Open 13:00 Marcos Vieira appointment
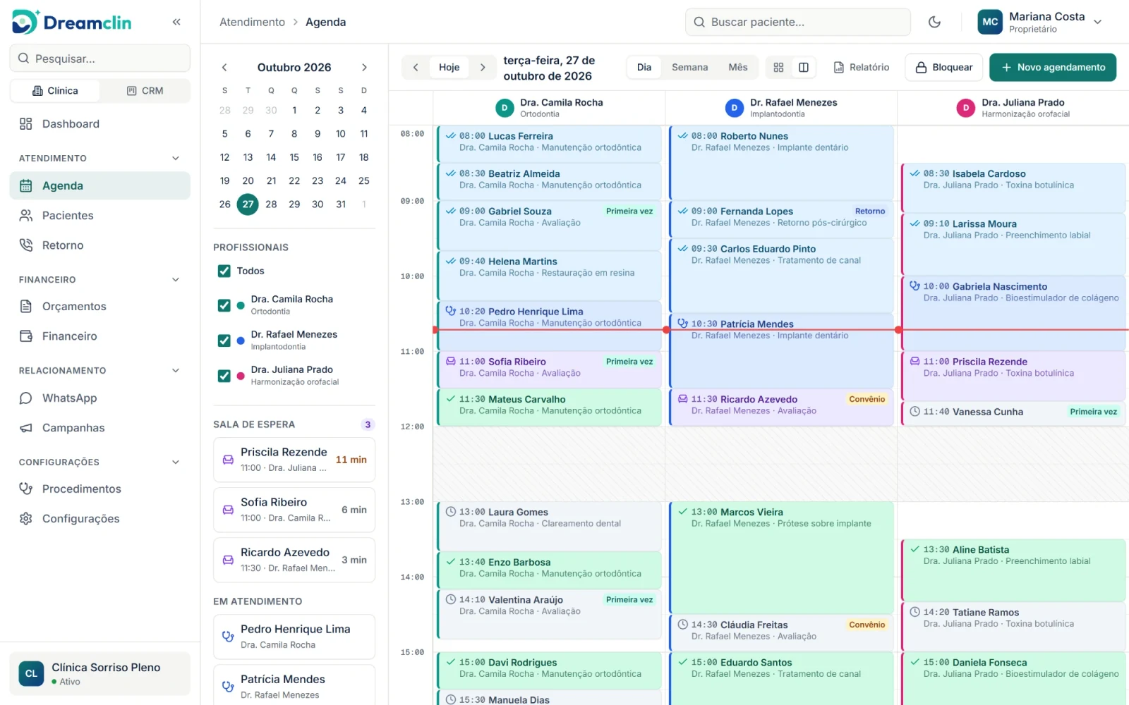Image resolution: width=1129 pixels, height=705 pixels. click(x=781, y=557)
